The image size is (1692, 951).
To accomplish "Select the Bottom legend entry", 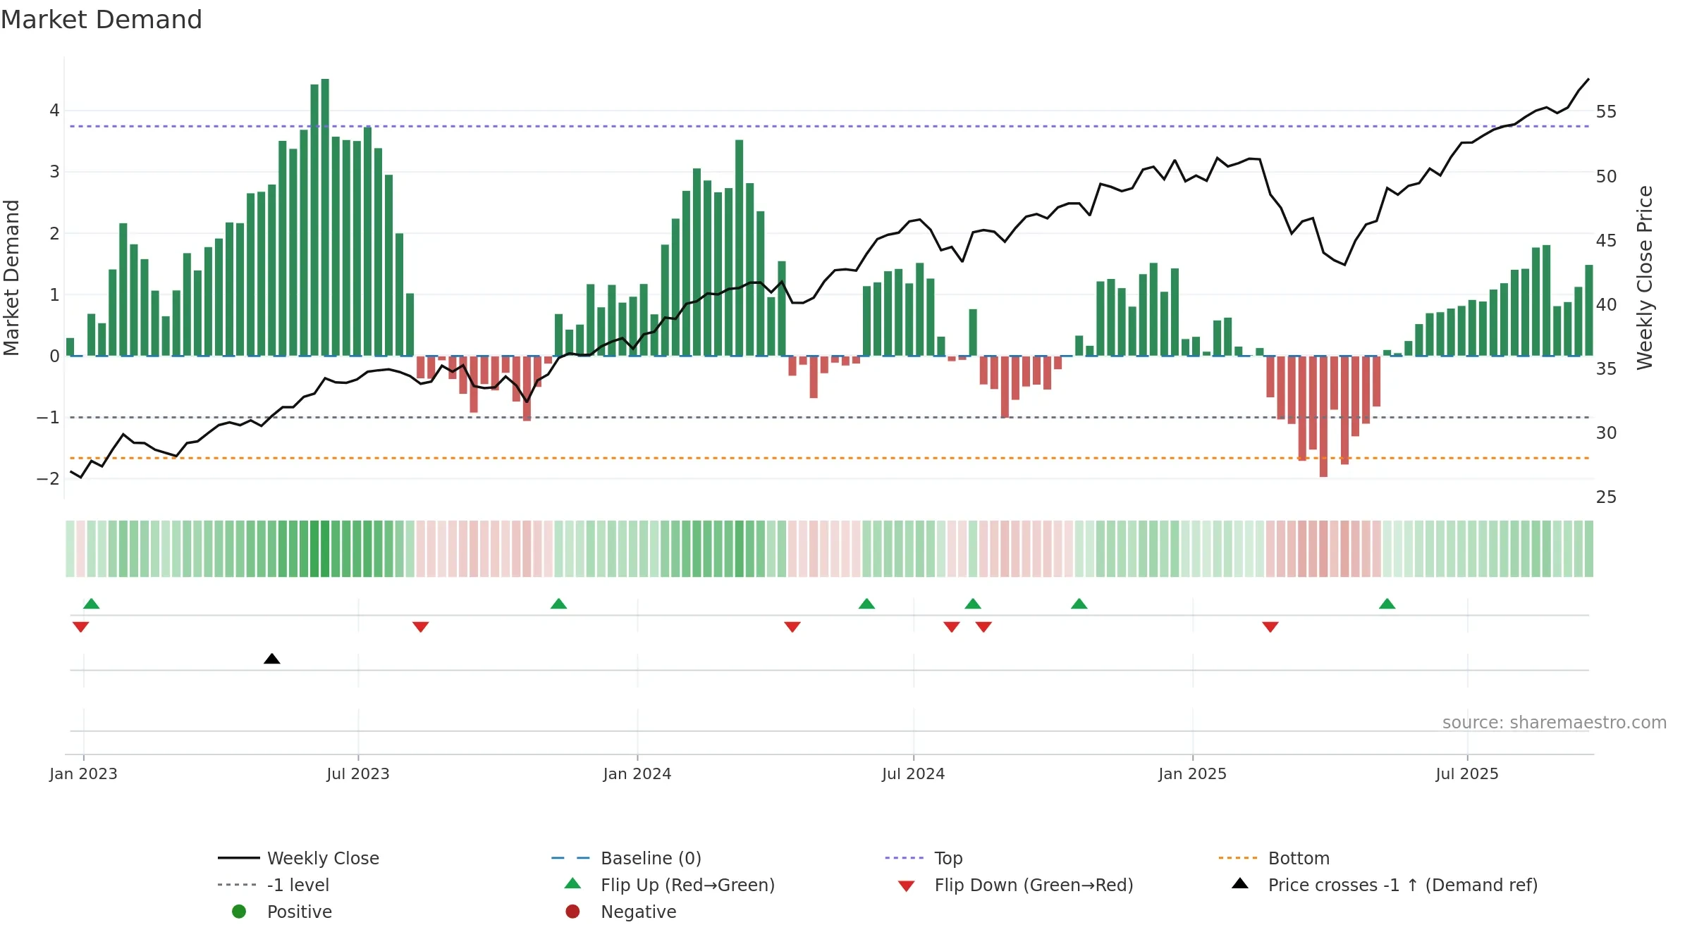I will (1273, 858).
